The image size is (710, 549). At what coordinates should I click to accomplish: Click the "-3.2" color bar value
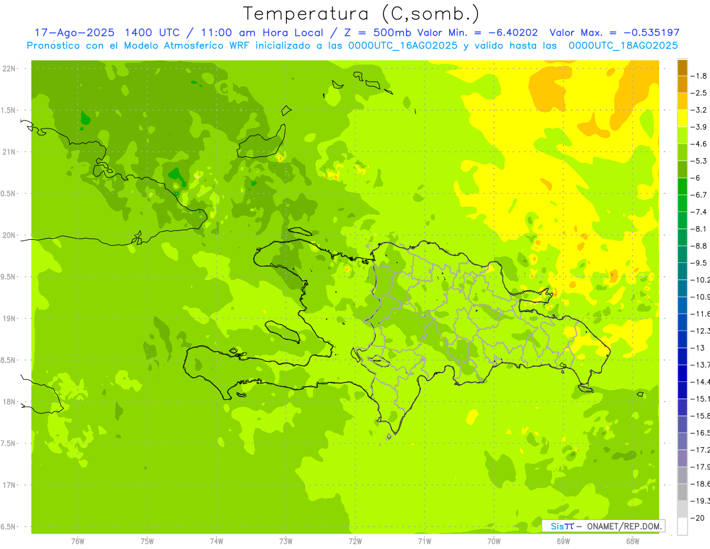[699, 110]
